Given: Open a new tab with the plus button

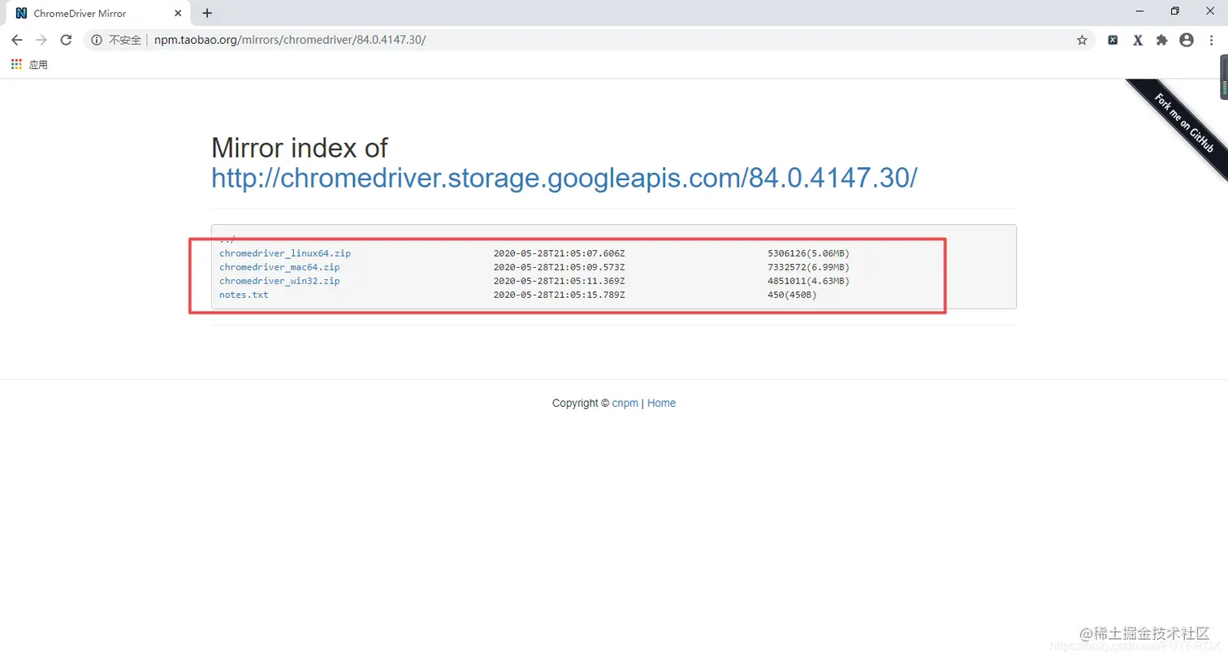Looking at the screenshot, I should pos(207,13).
